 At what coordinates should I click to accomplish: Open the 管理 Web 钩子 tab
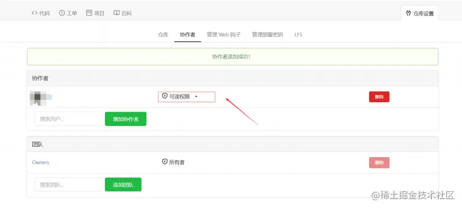(x=224, y=34)
